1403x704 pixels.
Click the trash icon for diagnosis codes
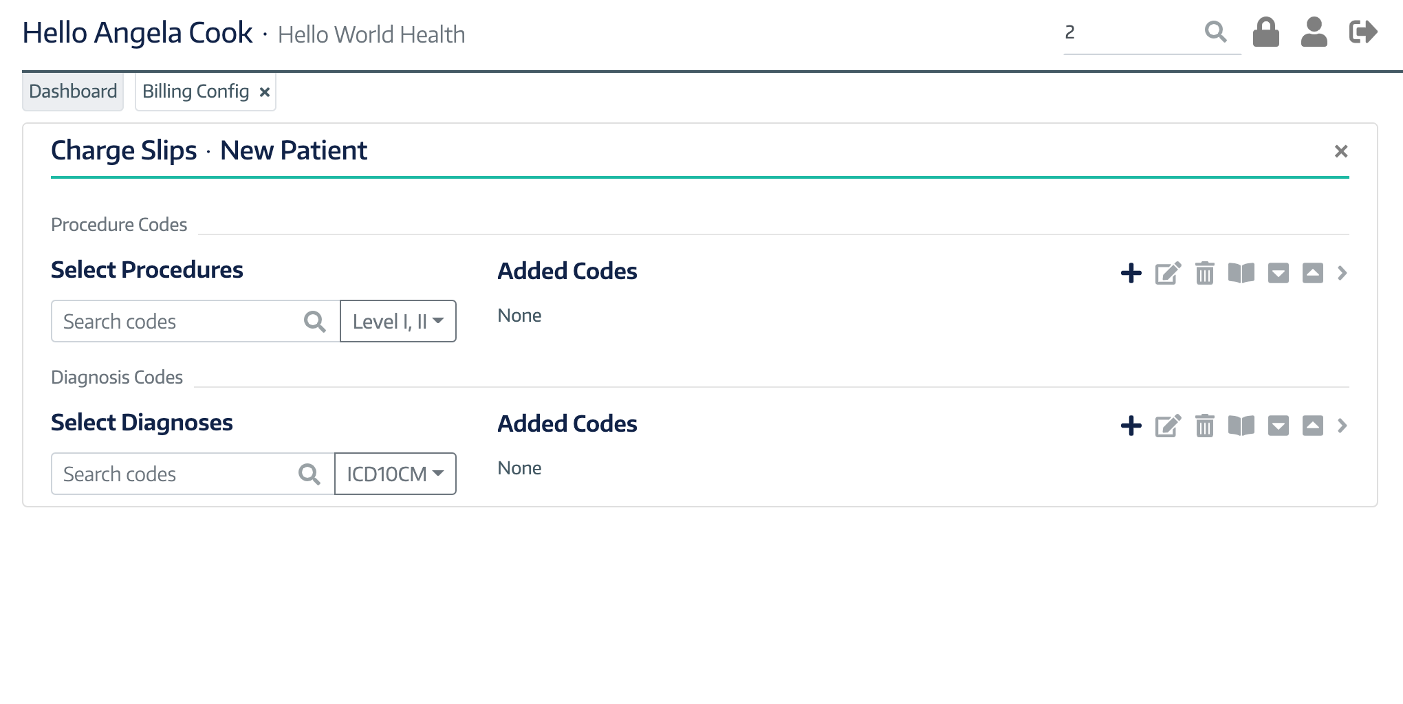[x=1204, y=426]
